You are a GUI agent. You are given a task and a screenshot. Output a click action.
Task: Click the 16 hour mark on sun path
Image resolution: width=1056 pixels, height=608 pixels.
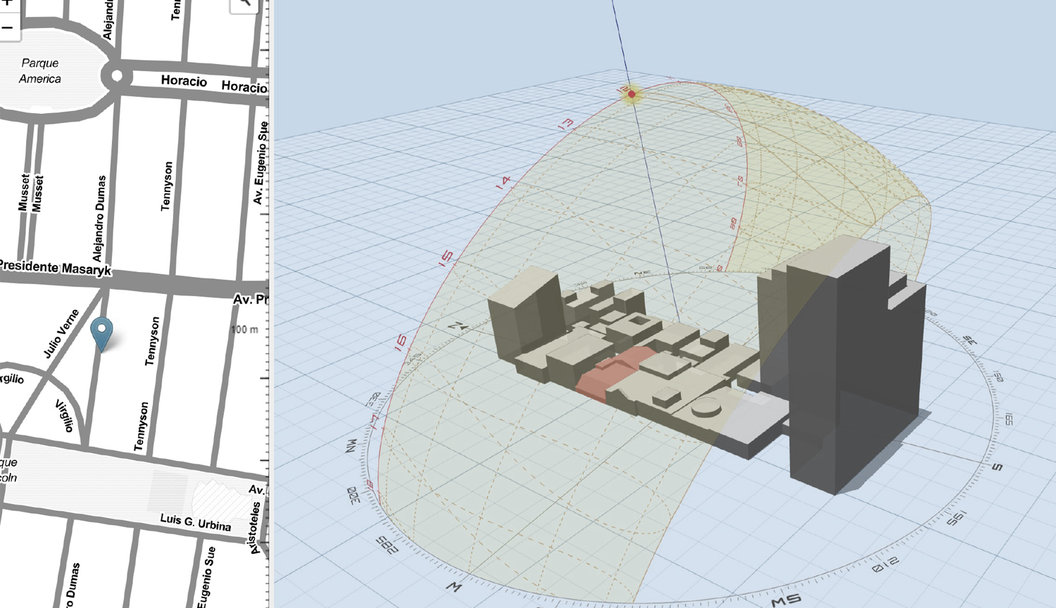click(401, 343)
